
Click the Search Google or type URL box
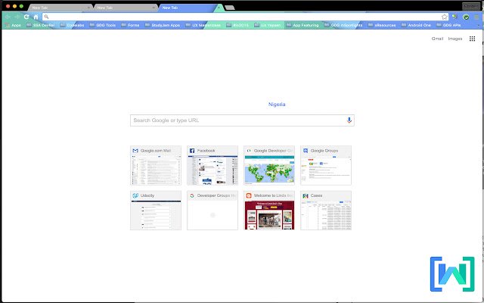[242, 120]
